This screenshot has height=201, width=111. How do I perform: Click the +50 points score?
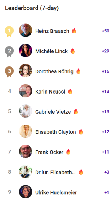pyautogui.click(x=105, y=31)
